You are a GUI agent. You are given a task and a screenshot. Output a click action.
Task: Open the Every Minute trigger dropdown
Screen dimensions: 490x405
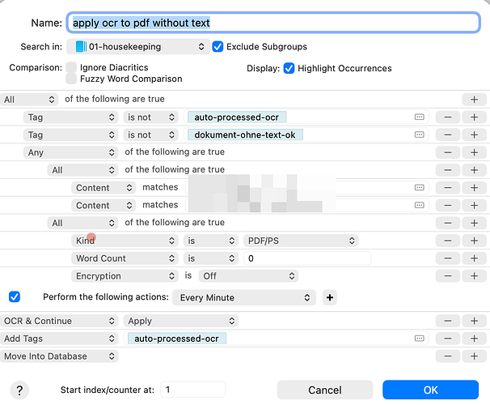click(x=244, y=297)
